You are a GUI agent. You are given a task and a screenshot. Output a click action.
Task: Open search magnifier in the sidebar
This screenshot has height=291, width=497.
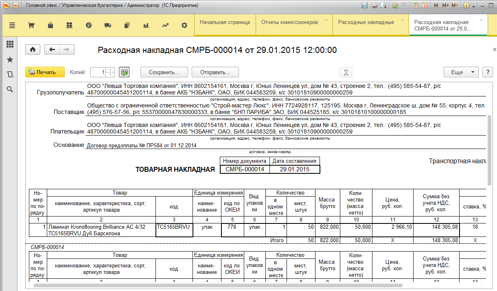point(10,89)
